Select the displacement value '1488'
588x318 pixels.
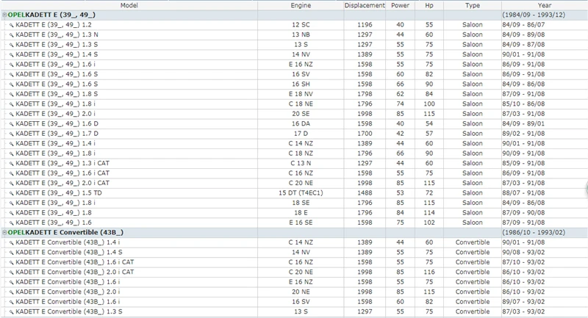pos(365,193)
